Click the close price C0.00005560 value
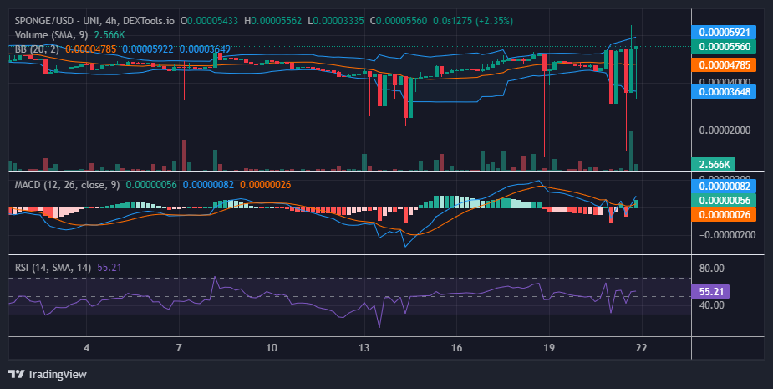Image resolution: width=773 pixels, height=389 pixels. click(398, 21)
